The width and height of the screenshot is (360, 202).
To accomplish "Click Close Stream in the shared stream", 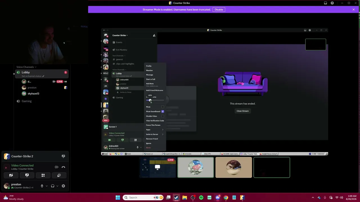I will [x=242, y=111].
